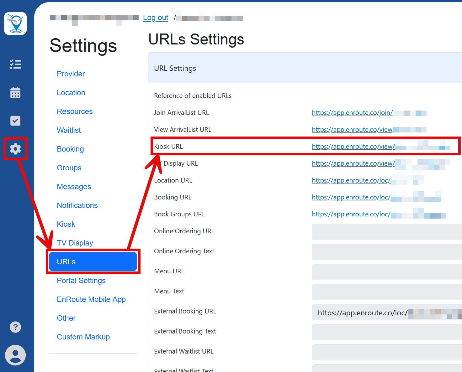The height and width of the screenshot is (372, 462).
Task: Open Booking settings
Action: point(70,149)
